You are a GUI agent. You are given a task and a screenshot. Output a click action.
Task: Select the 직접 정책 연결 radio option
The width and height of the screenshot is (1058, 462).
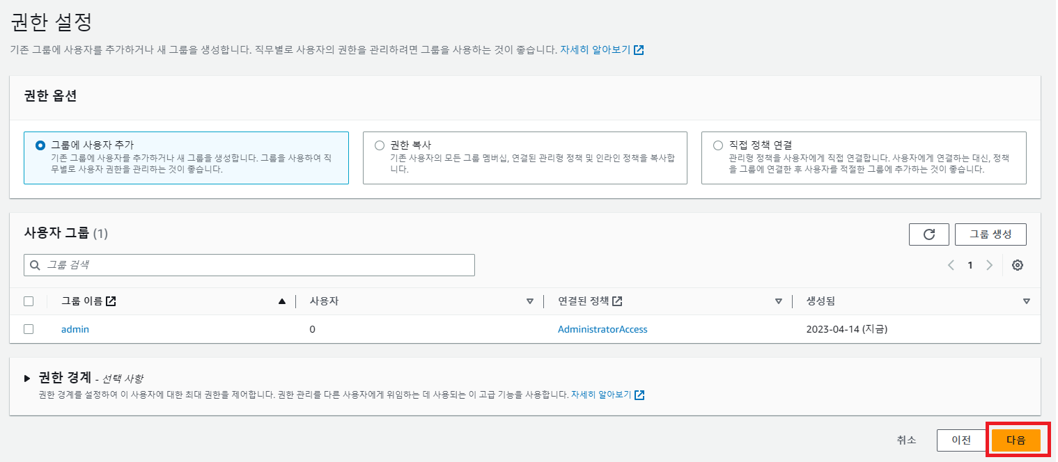(x=718, y=145)
